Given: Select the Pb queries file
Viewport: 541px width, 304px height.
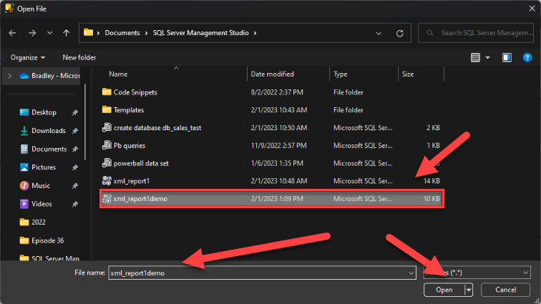Looking at the screenshot, I should tap(272, 146).
